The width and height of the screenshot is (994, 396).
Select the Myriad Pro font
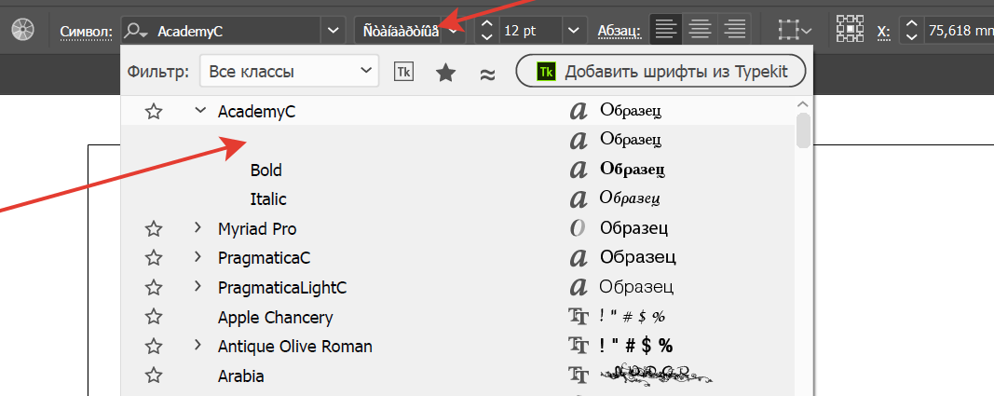(x=257, y=228)
